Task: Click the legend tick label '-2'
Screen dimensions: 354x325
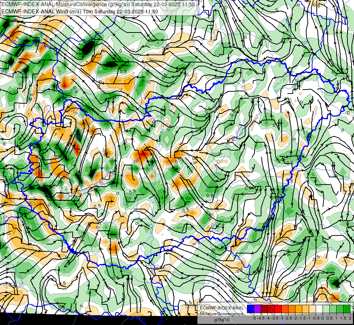Action: pyautogui.click(x=295, y=318)
